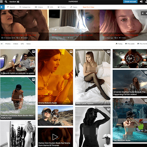The height and width of the screenshot is (147, 147).
Task: Click the GIF badge on the selfie thumbnail
Action: coord(55,116)
